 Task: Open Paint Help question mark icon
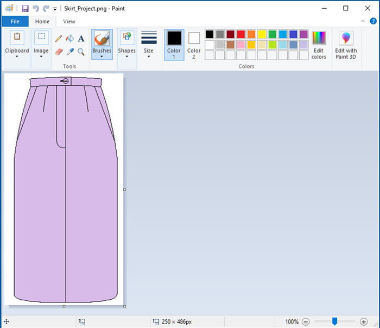373,21
